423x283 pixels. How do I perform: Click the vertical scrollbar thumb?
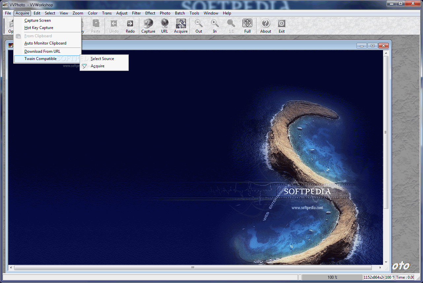[386, 132]
